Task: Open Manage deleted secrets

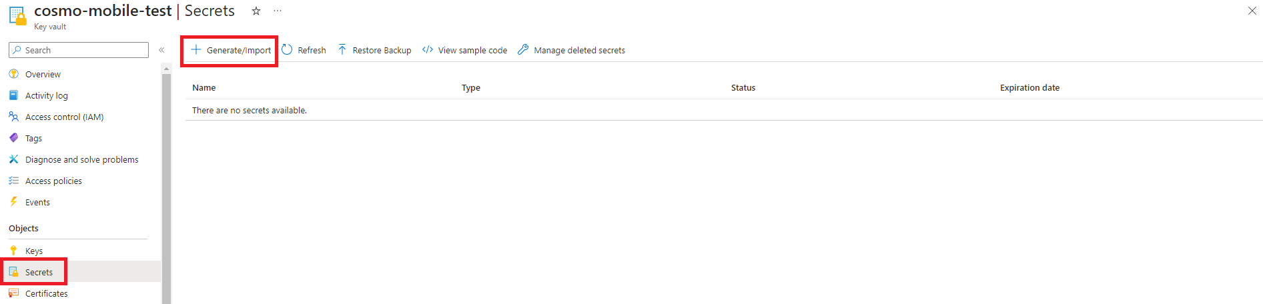Action: pyautogui.click(x=571, y=51)
